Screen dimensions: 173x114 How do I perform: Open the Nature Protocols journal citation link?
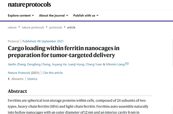coord(20,73)
